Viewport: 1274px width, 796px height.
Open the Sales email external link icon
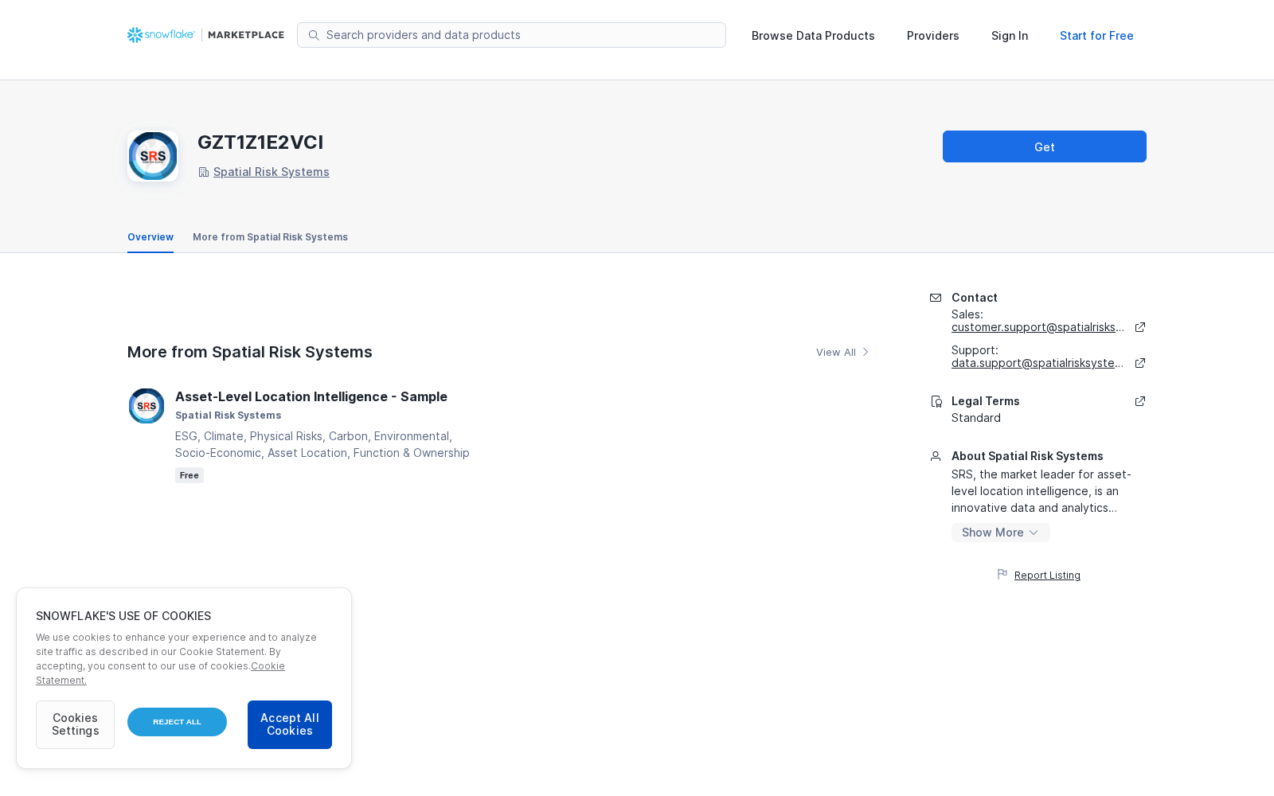[x=1140, y=327]
